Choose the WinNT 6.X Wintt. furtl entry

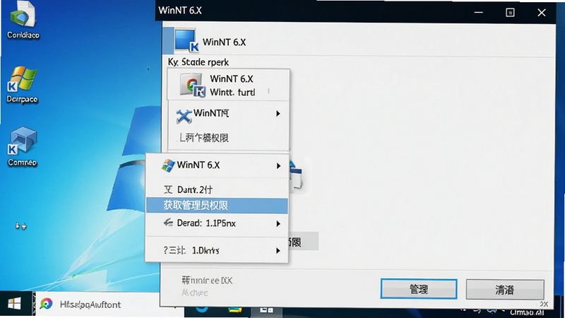pos(228,86)
